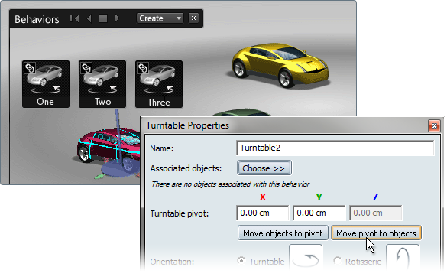Screen dimensions: 447x280
Task: Click the yellow car in the scene
Action: (x=280, y=65)
